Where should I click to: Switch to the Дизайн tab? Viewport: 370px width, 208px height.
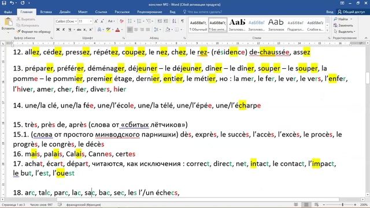65,12
